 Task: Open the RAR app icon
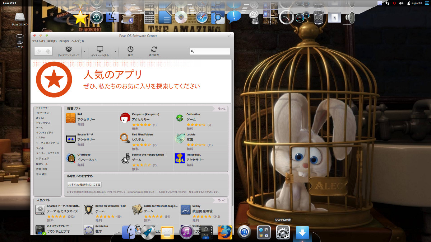71,118
